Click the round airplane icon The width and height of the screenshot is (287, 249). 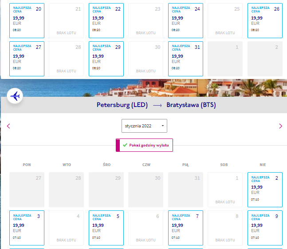coord(15,96)
